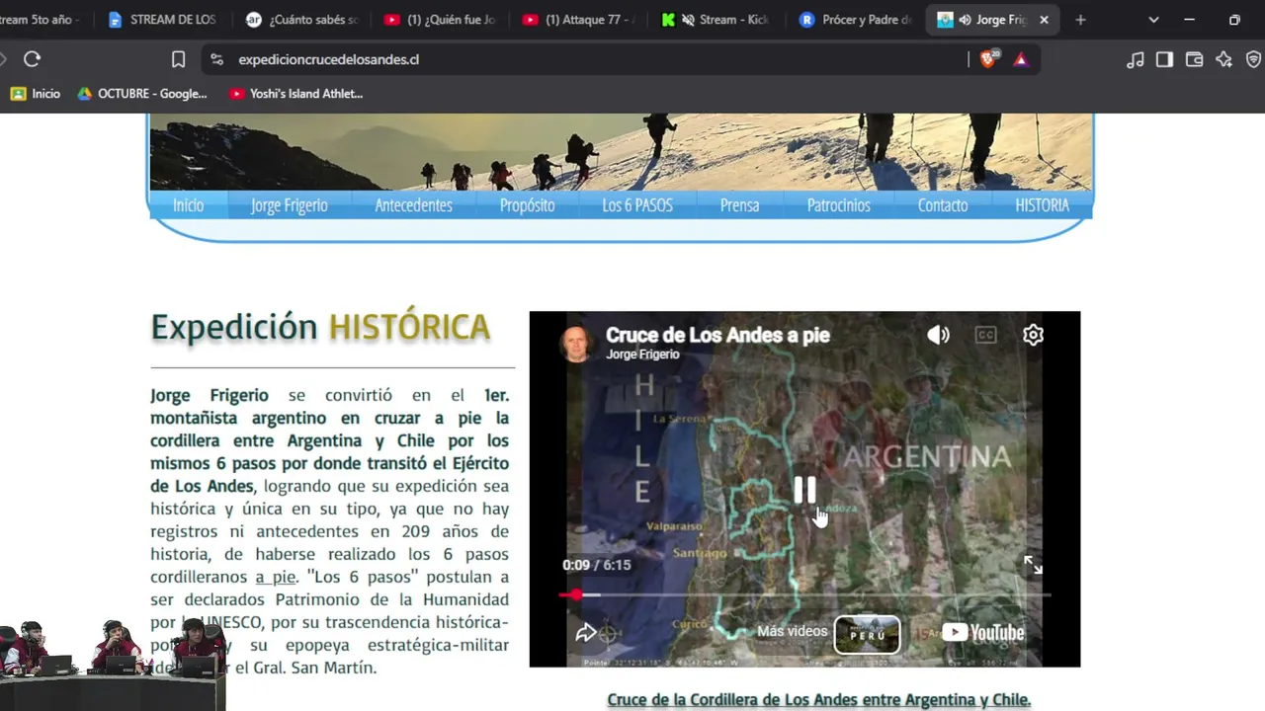Viewport: 1265px width, 711px height.
Task: Close the Jorge Frigerio tab
Action: coord(1044,20)
